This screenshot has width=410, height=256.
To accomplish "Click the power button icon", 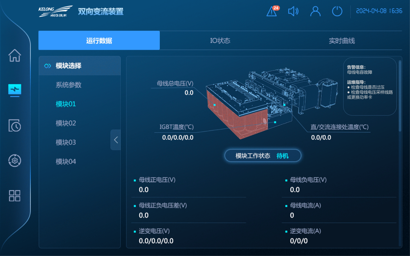I will (337, 11).
